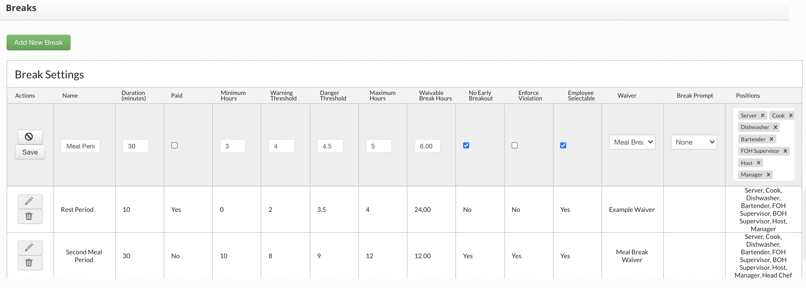Click the Duration minutes field with 30
Image resolution: width=806 pixels, height=288 pixels.
(135, 146)
